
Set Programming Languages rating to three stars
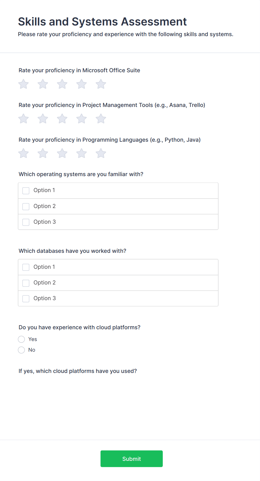tap(62, 153)
